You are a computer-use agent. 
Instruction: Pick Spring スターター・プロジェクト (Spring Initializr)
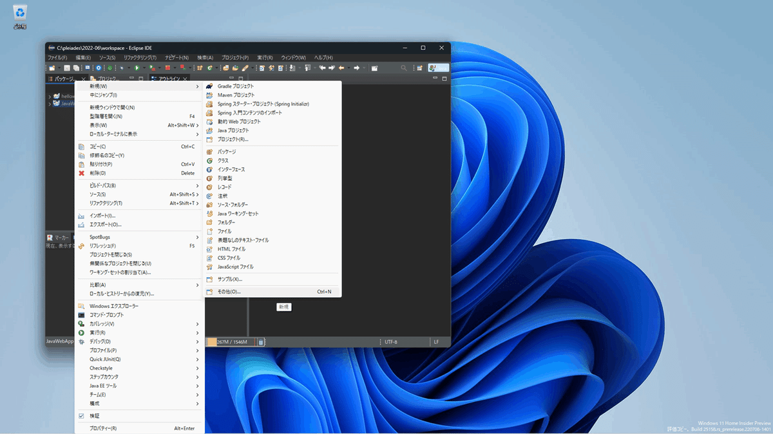coord(272,104)
